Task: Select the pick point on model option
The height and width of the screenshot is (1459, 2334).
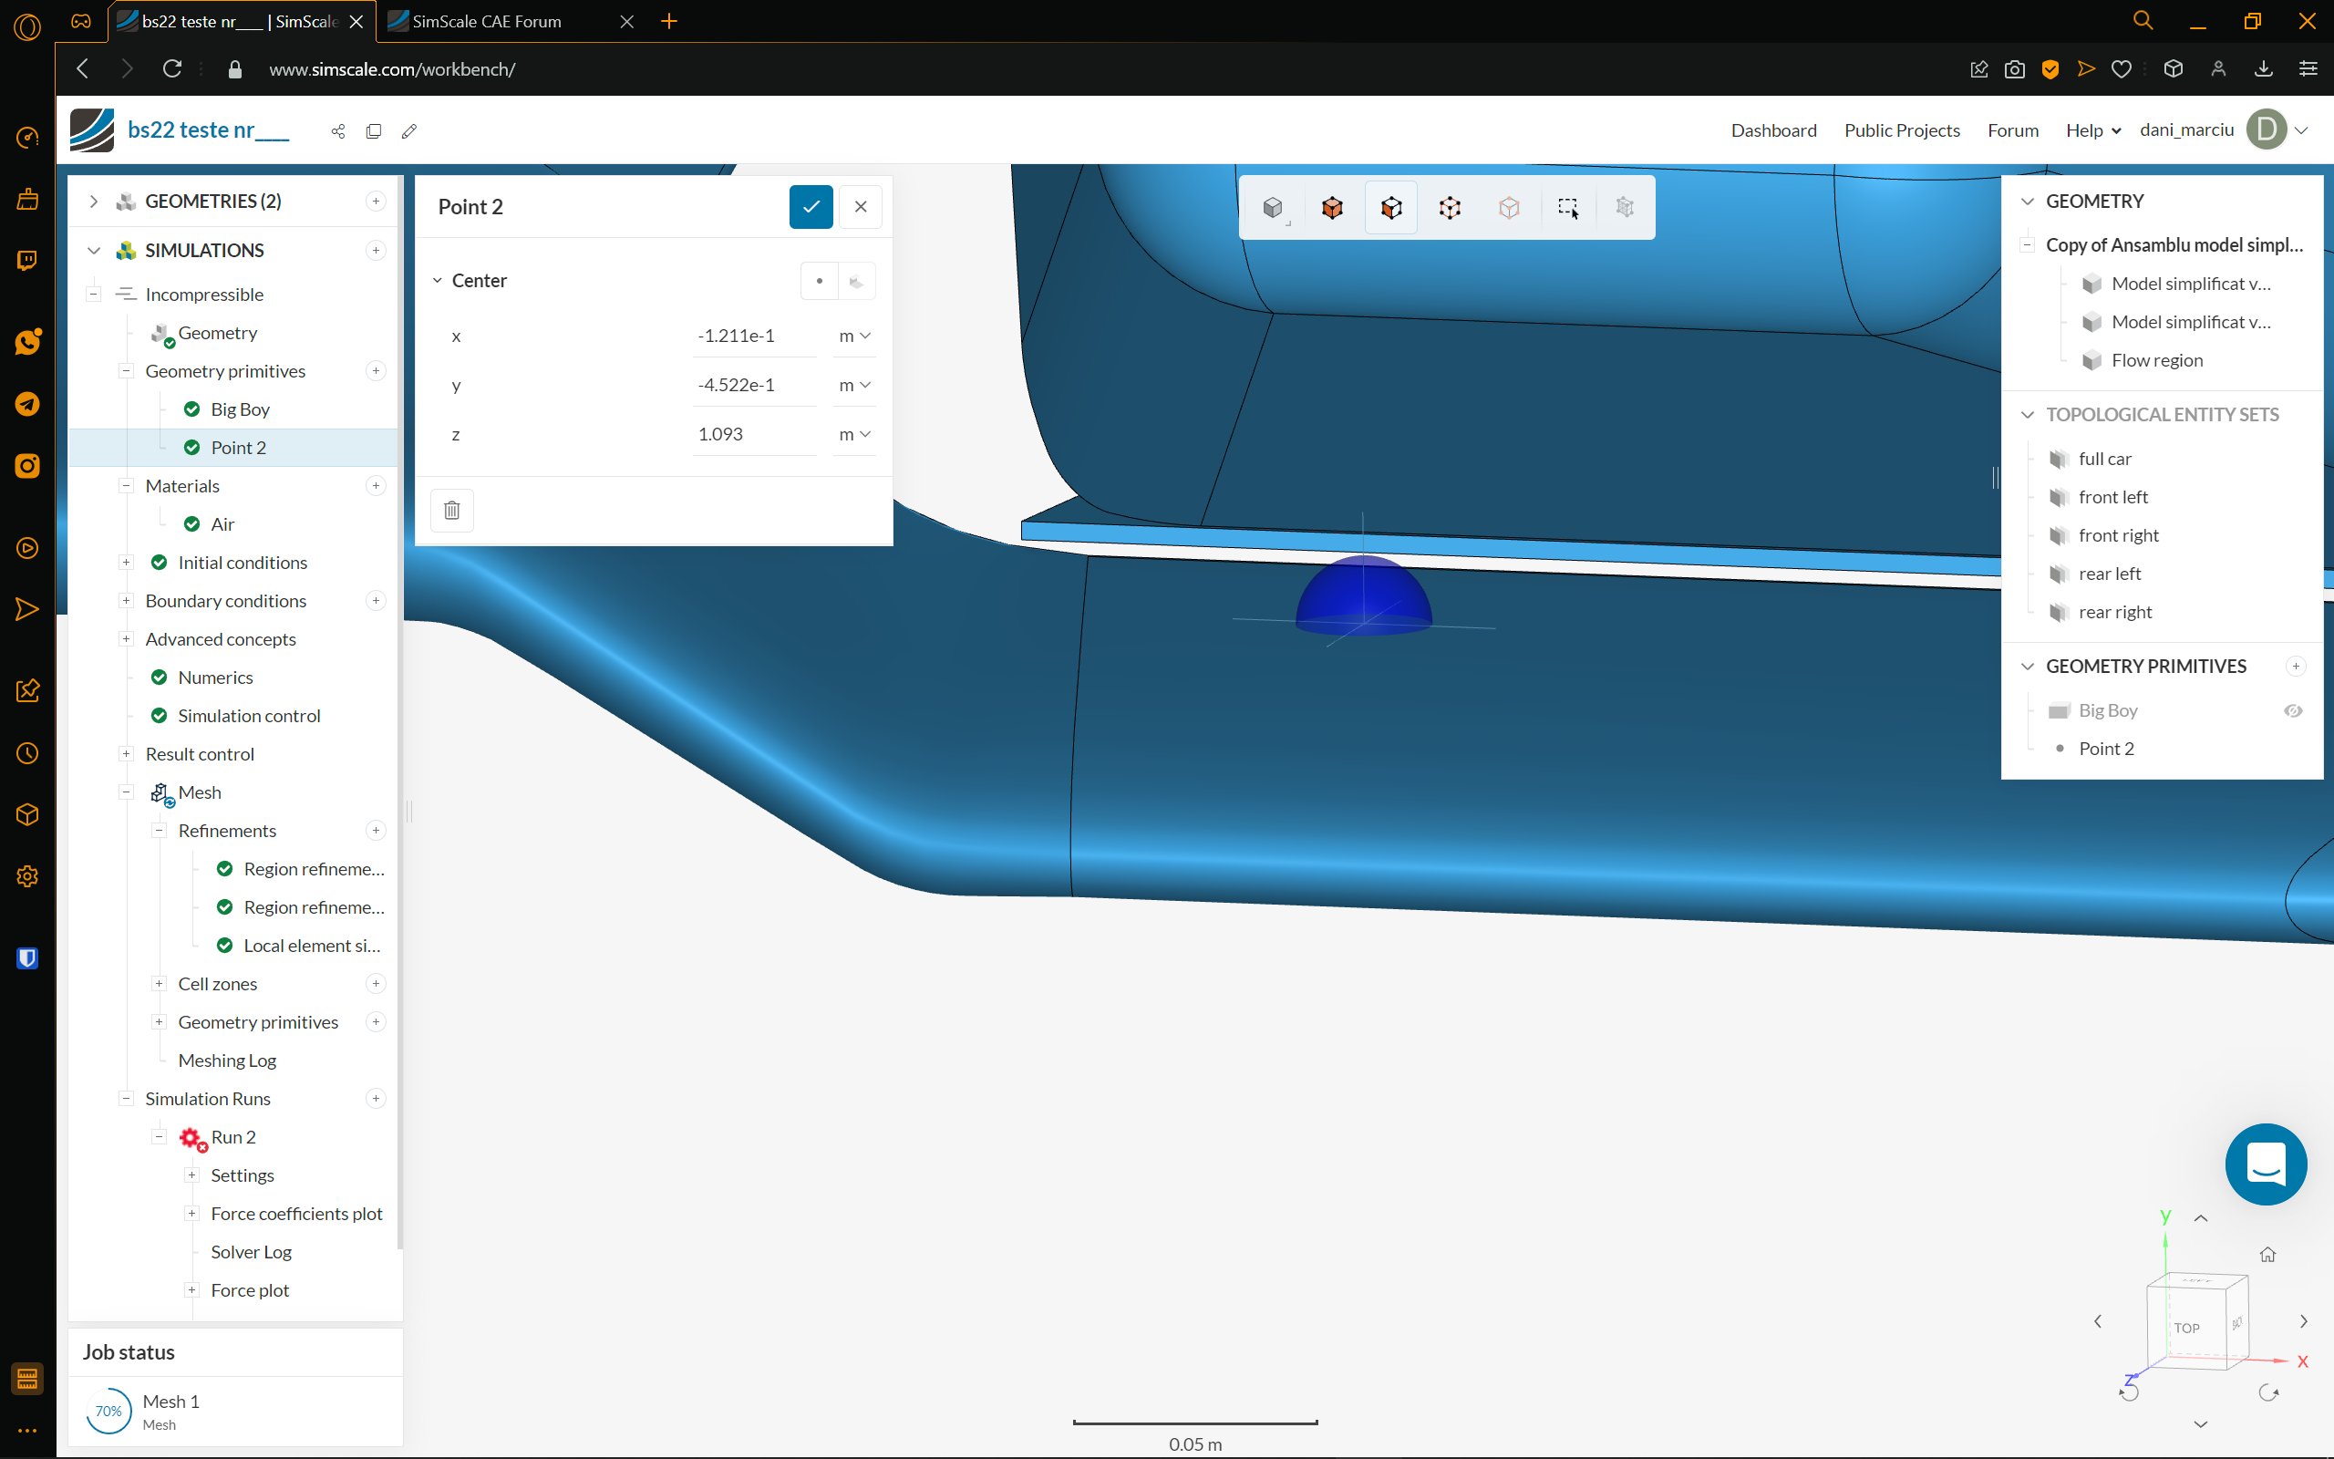Action: click(x=855, y=281)
